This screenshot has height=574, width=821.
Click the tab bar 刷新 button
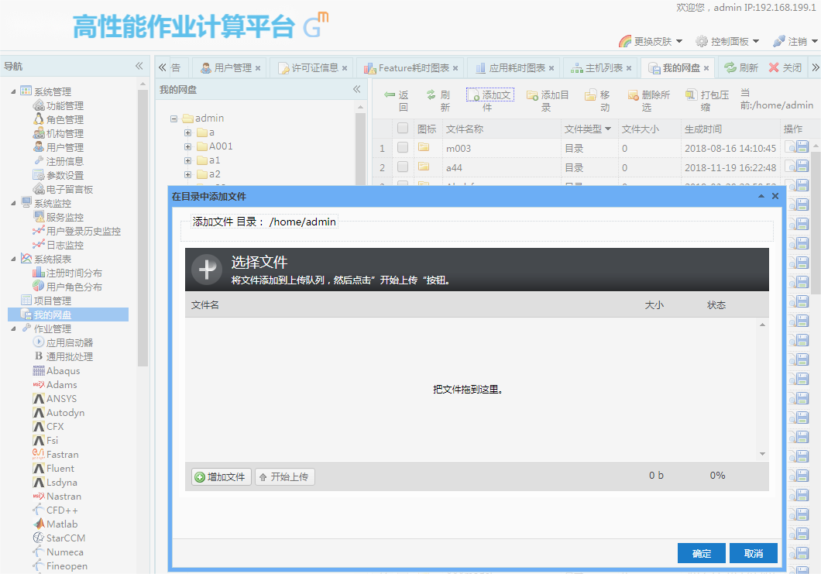[x=740, y=67]
